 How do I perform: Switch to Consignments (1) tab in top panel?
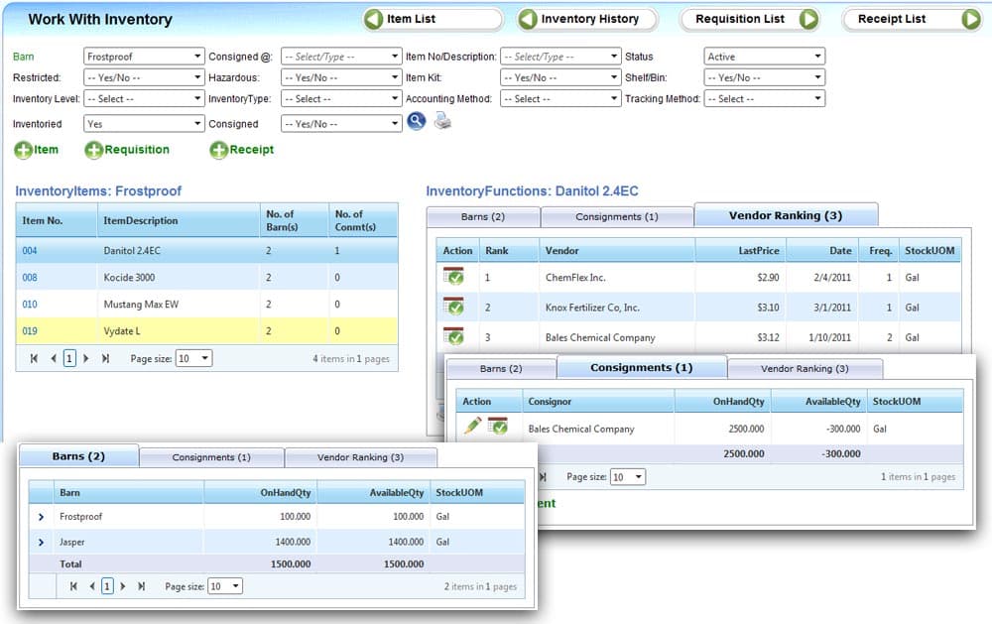click(617, 217)
